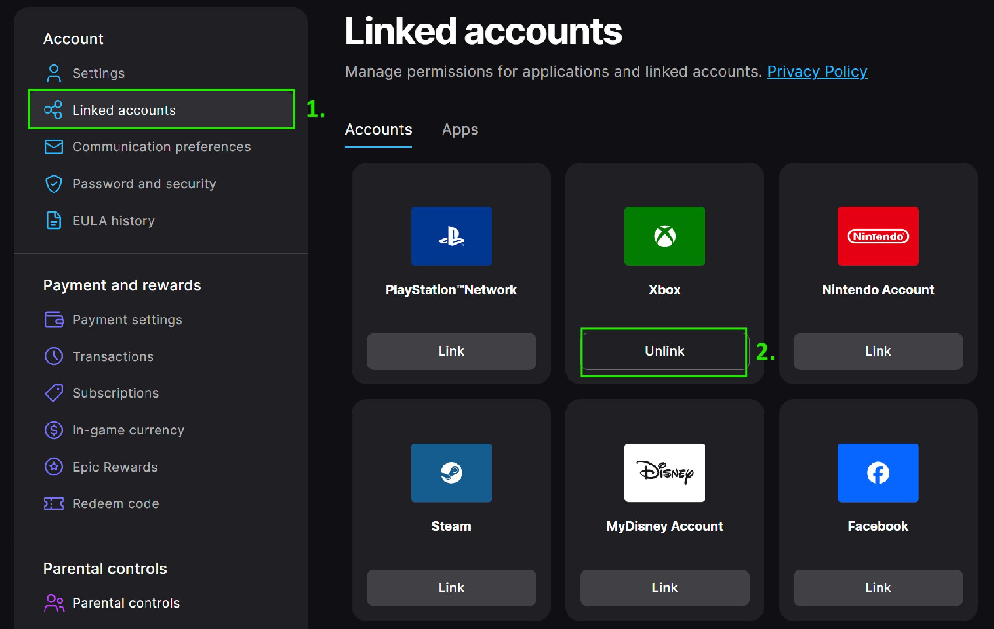Link the Facebook account

pos(878,587)
